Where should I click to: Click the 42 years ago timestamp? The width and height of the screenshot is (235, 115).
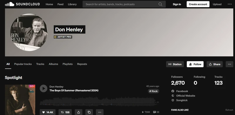(153, 86)
